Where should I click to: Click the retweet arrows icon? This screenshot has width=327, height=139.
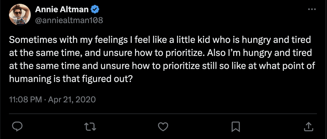coord(90,126)
